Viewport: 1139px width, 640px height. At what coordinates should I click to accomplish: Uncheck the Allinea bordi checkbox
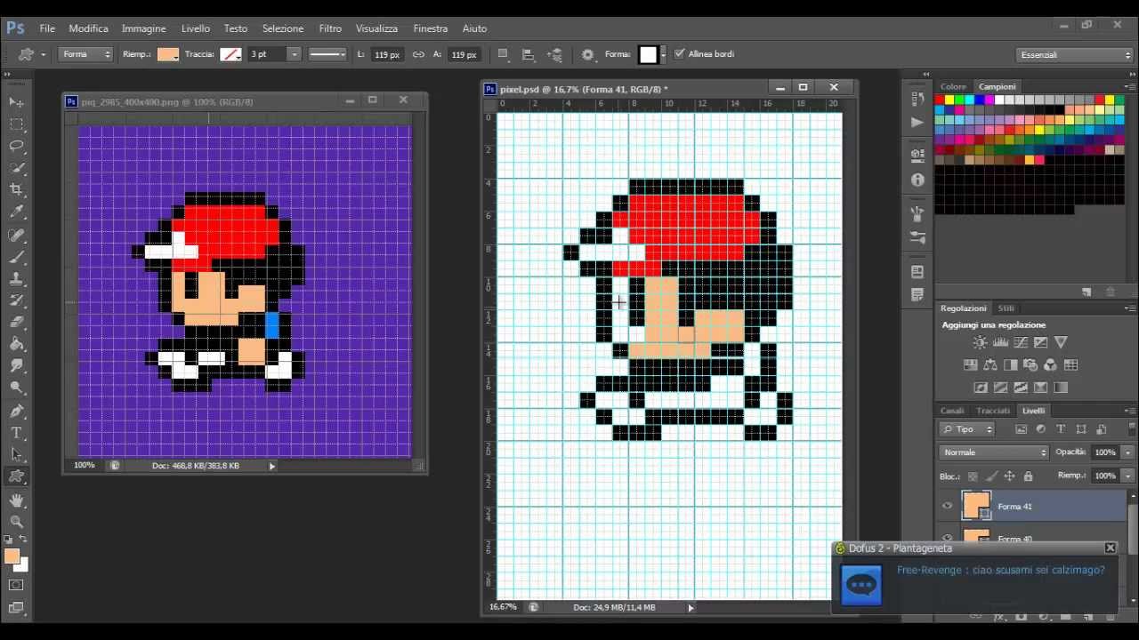click(680, 54)
